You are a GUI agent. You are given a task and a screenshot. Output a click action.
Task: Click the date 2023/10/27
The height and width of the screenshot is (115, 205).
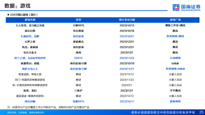pyautogui.click(x=127, y=36)
